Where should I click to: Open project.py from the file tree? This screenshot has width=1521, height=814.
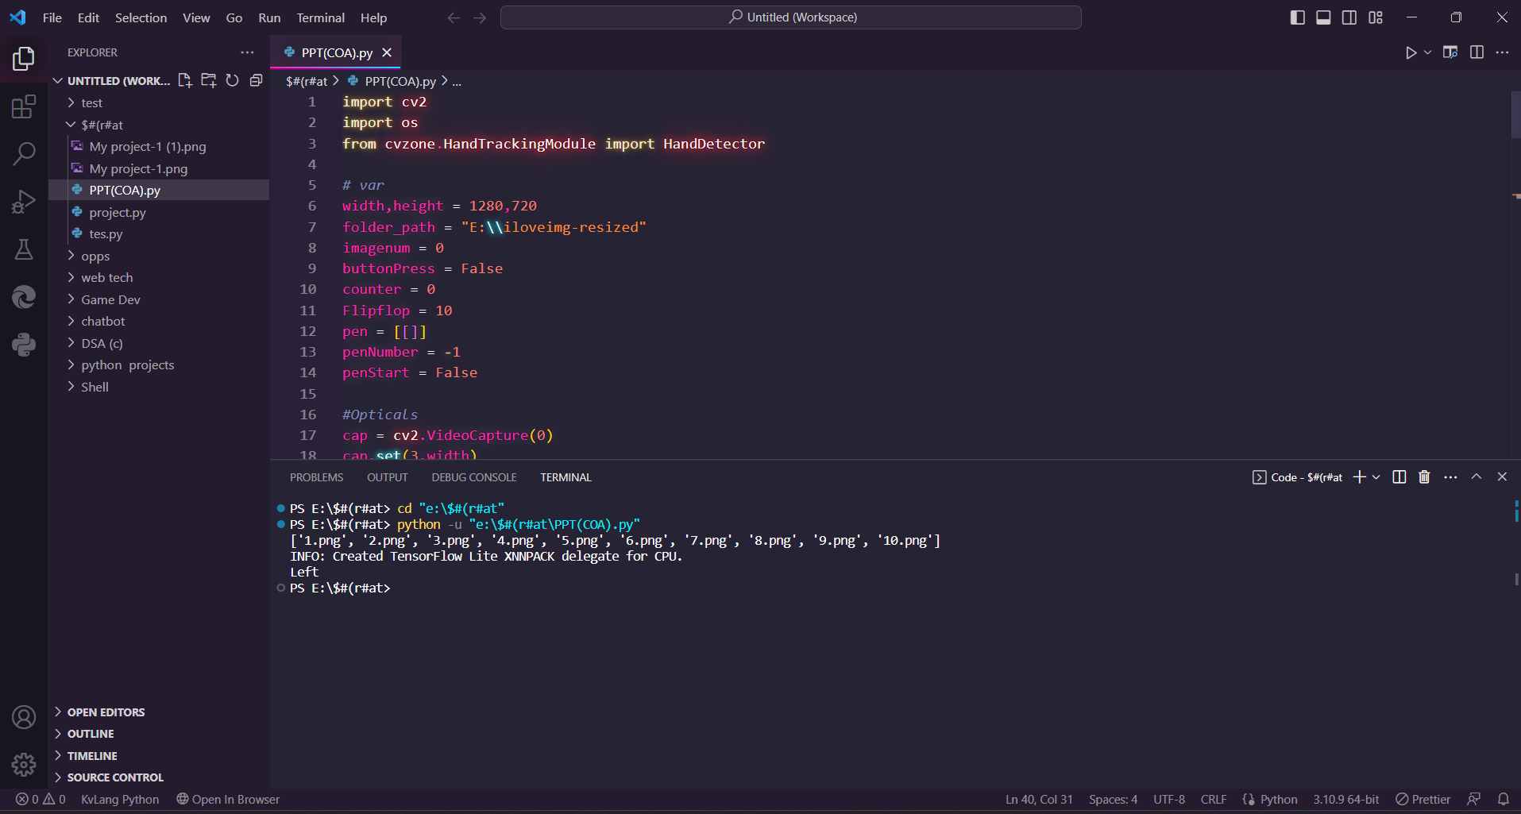coord(159,212)
